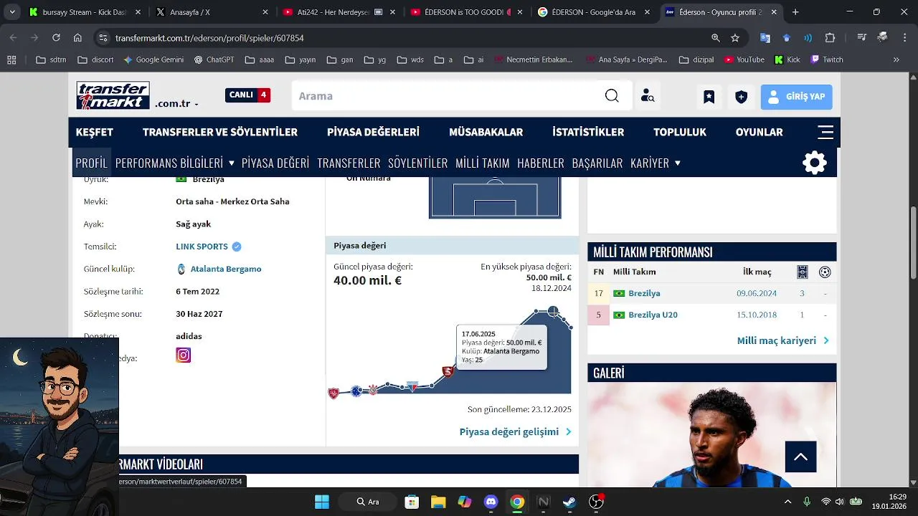This screenshot has width=918, height=516.
Task: Open the CANLI live scores badge
Action: (247, 95)
